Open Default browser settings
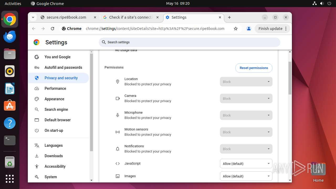The height and width of the screenshot is (189, 336). (x=58, y=120)
